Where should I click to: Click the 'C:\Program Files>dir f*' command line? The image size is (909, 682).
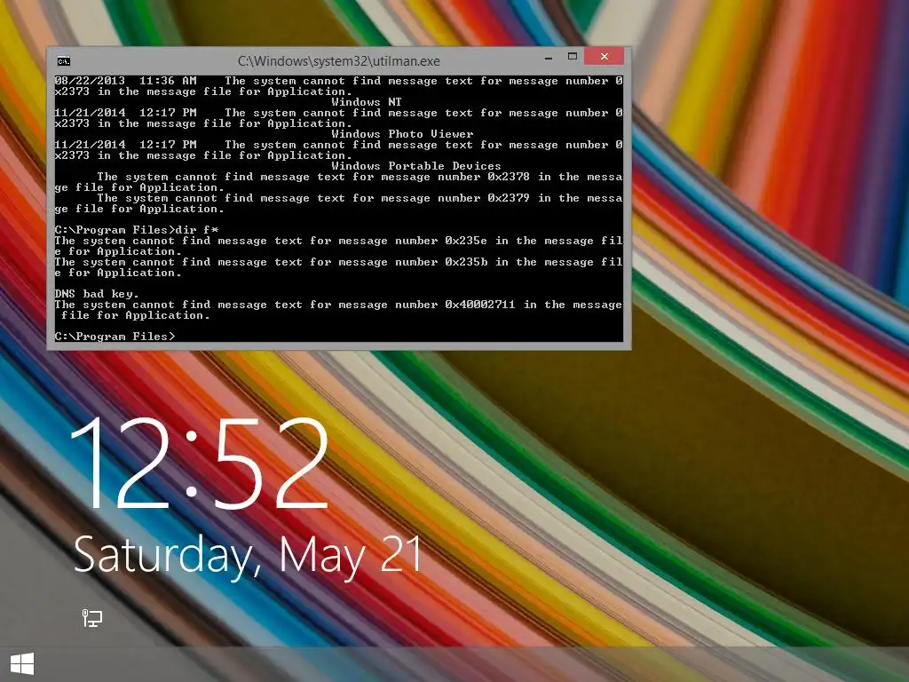[x=136, y=230]
